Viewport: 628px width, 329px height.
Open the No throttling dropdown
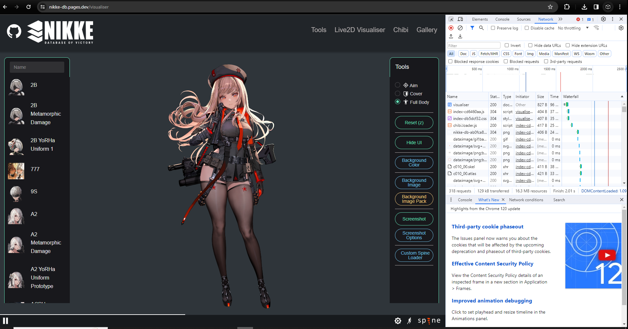573,28
